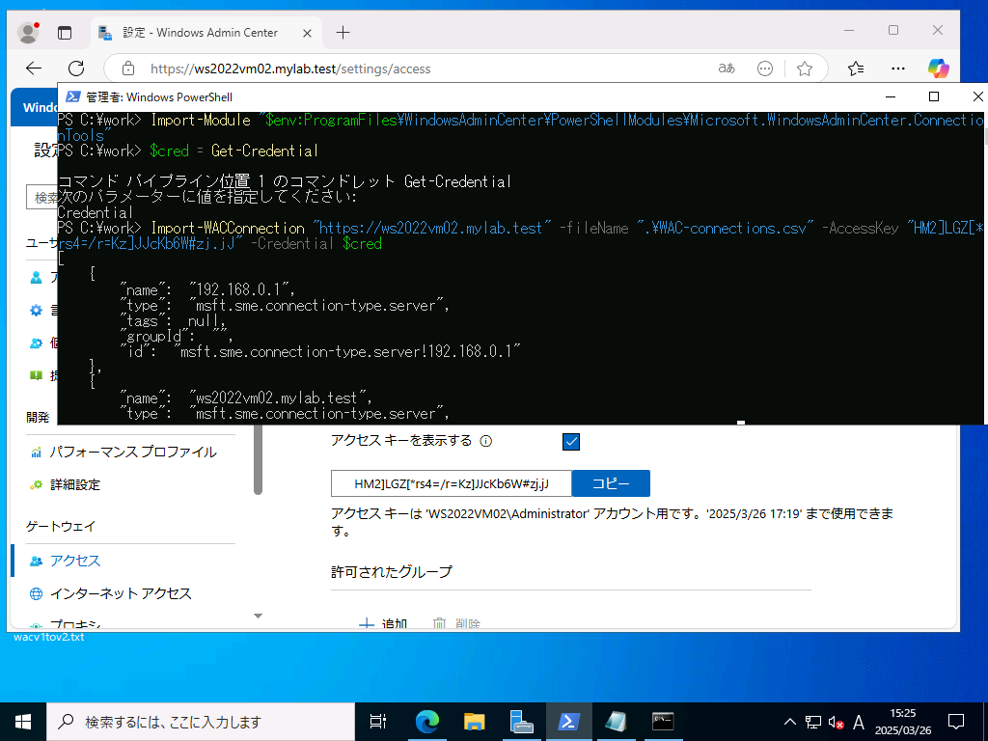Screen dimensions: 988x741
Task: Click the アクセス キーを表示する label
Action: click(401, 441)
